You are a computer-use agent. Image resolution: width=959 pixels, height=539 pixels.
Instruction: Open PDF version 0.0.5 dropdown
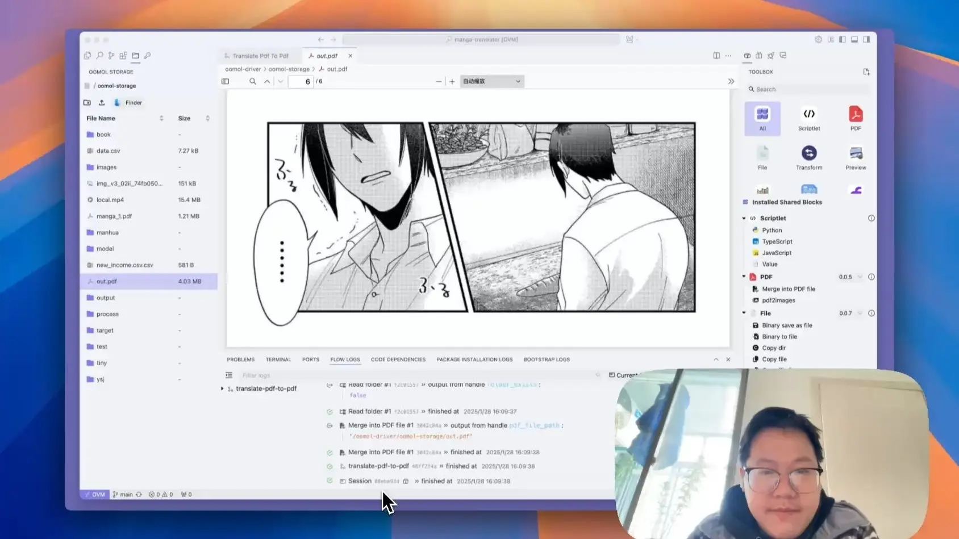point(850,277)
